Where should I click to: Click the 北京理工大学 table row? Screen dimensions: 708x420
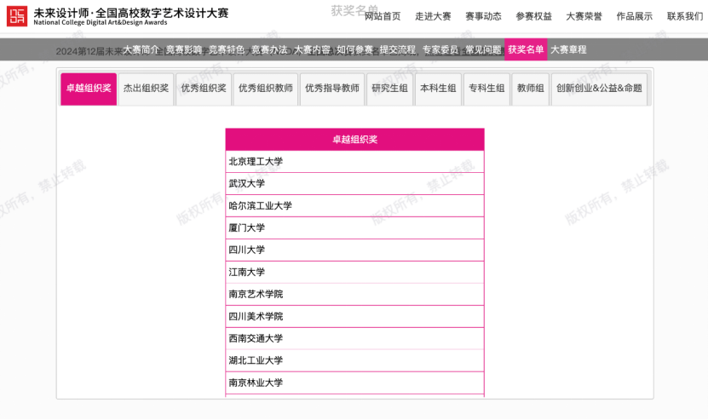pyautogui.click(x=354, y=162)
